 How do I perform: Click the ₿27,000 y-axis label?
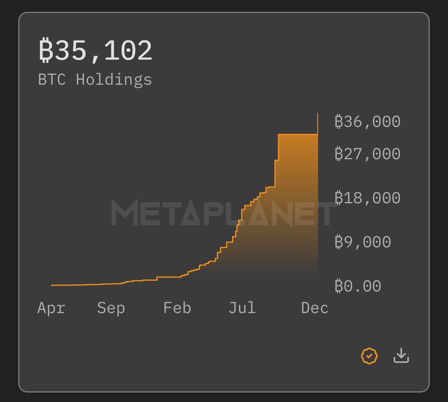click(367, 154)
